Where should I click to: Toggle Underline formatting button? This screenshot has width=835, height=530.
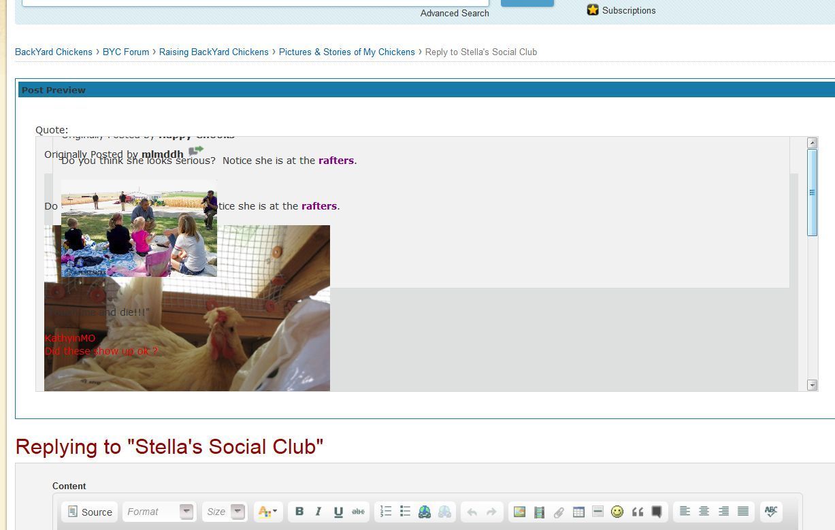click(338, 512)
